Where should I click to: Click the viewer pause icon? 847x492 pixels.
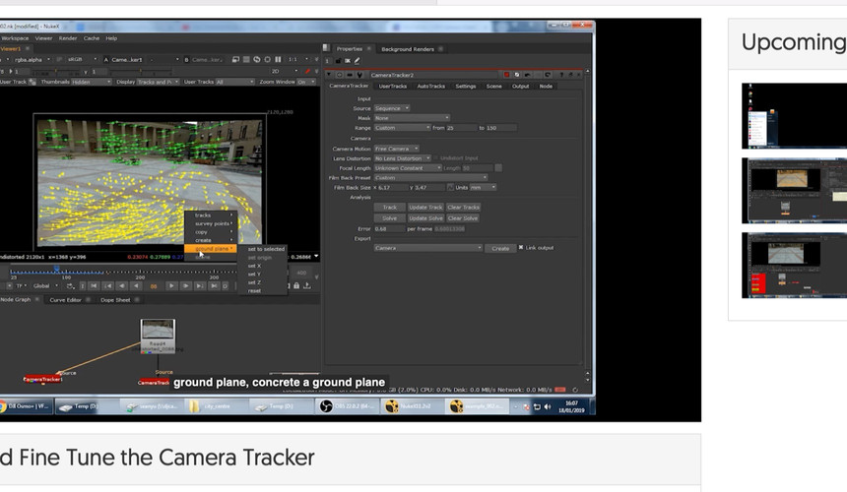278,59
